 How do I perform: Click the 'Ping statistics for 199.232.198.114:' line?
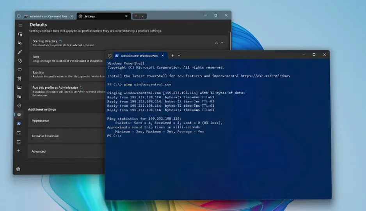144,119
